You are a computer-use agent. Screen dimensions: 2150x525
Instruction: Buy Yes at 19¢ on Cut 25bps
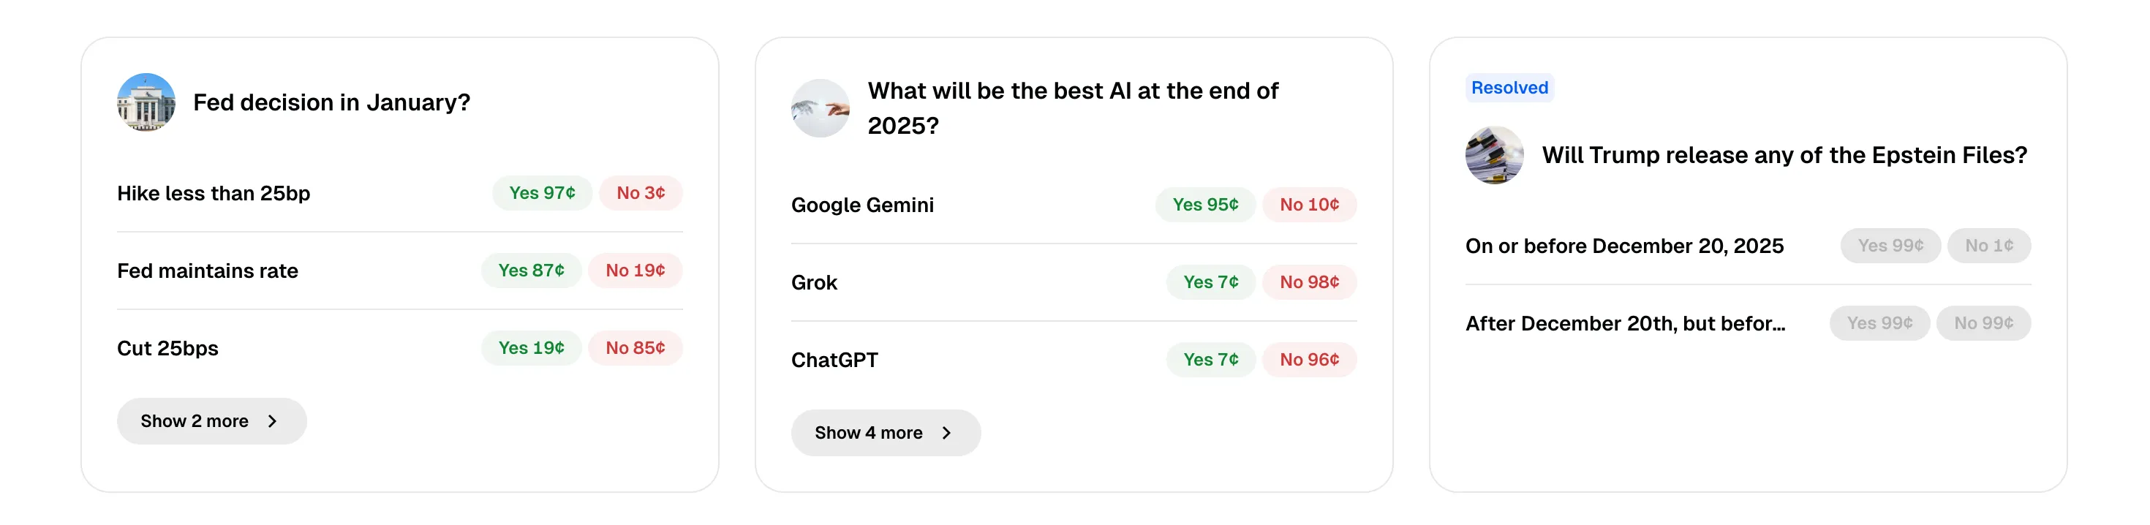click(532, 347)
